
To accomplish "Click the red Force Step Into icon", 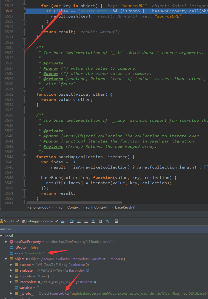I will tap(86, 221).
